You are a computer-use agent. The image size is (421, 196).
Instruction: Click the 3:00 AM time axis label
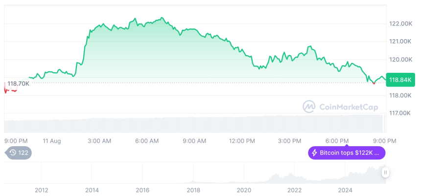pyautogui.click(x=99, y=141)
